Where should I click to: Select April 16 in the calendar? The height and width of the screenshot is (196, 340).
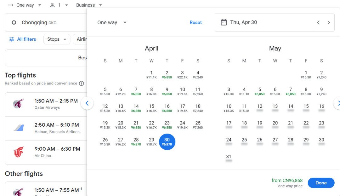[x=167, y=108]
